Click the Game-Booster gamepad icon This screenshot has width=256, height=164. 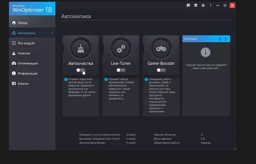(x=161, y=49)
